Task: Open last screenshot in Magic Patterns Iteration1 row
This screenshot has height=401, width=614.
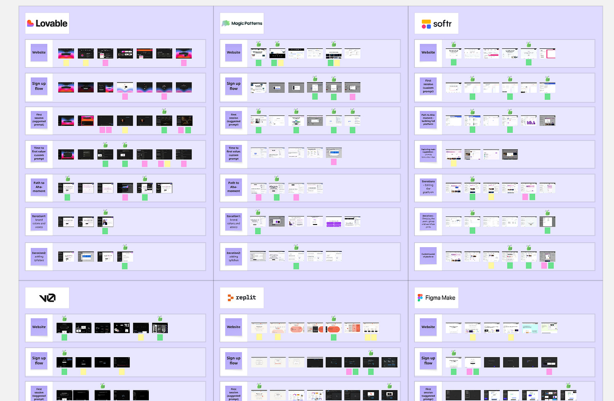Action: click(x=352, y=222)
